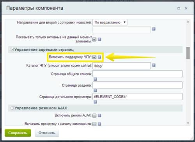The width and height of the screenshot is (195, 142).
Task: Collapse 'Управление адресами страниц' section
Action: [x=12, y=50]
